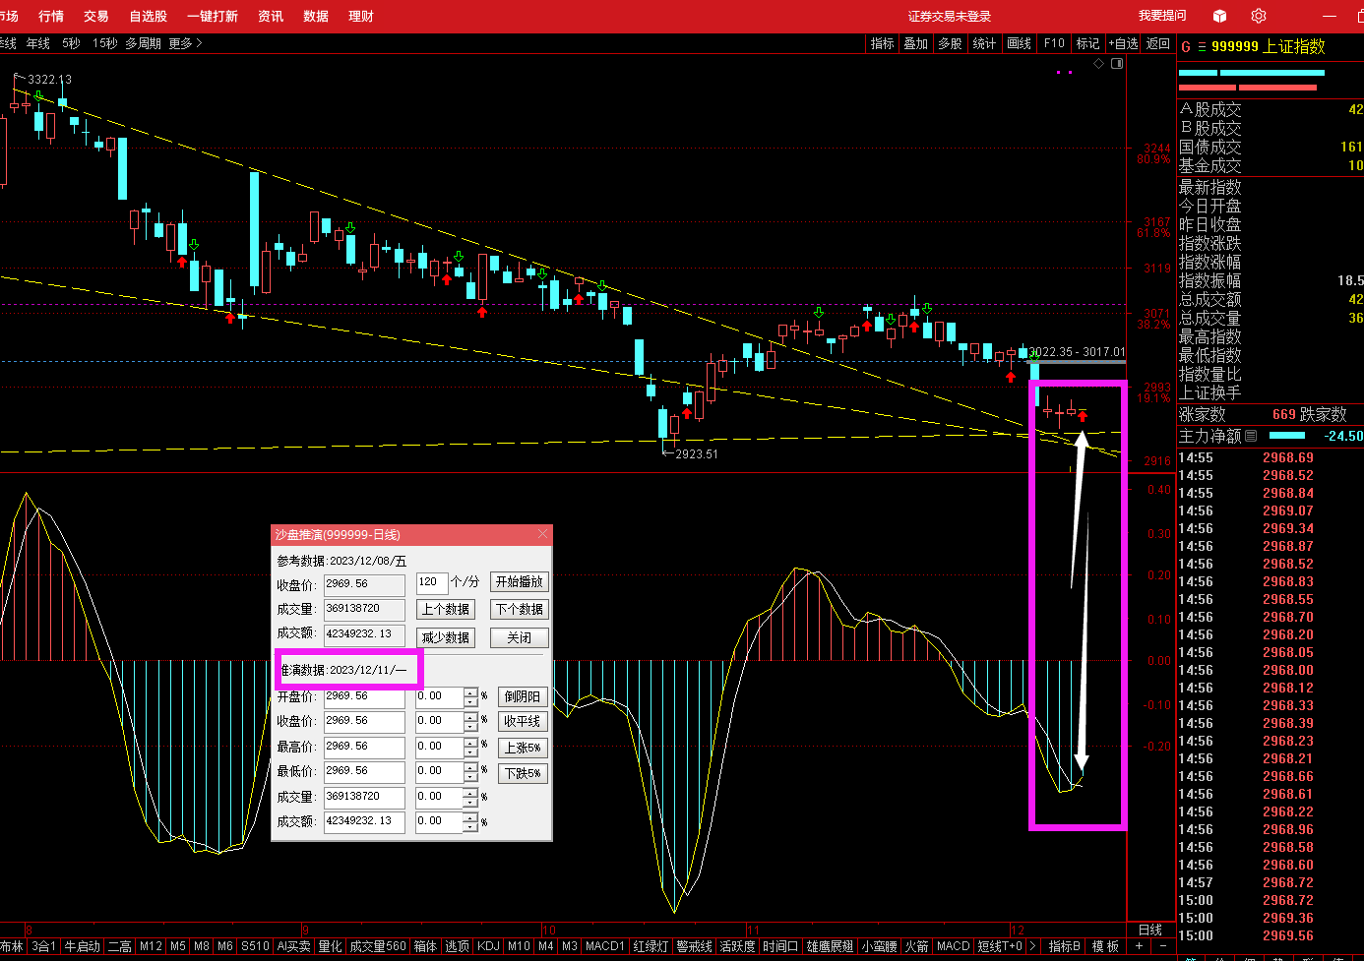Open settings gear icon in title bar
The height and width of the screenshot is (961, 1364).
1259,16
